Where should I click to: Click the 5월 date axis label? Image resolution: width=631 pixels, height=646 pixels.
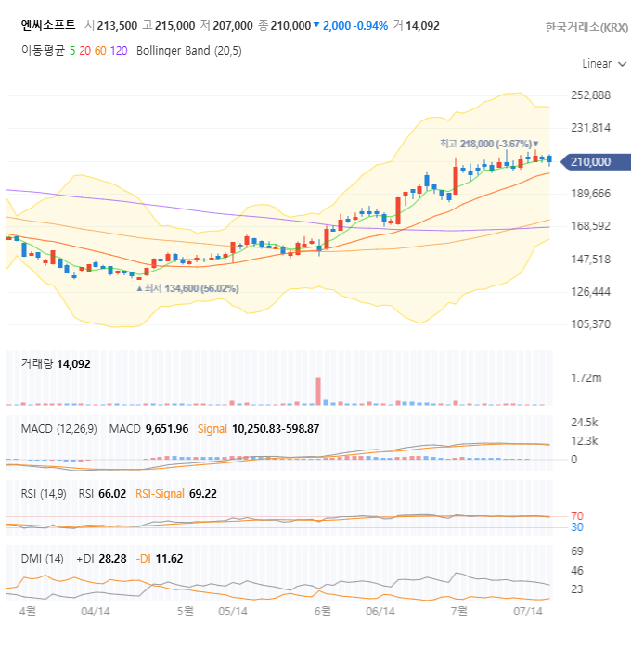(186, 611)
